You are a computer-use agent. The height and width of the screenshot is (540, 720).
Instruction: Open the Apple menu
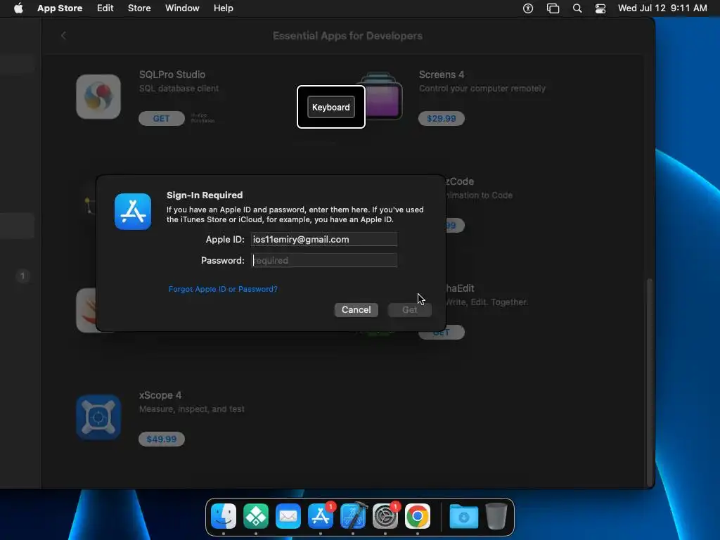coord(18,8)
